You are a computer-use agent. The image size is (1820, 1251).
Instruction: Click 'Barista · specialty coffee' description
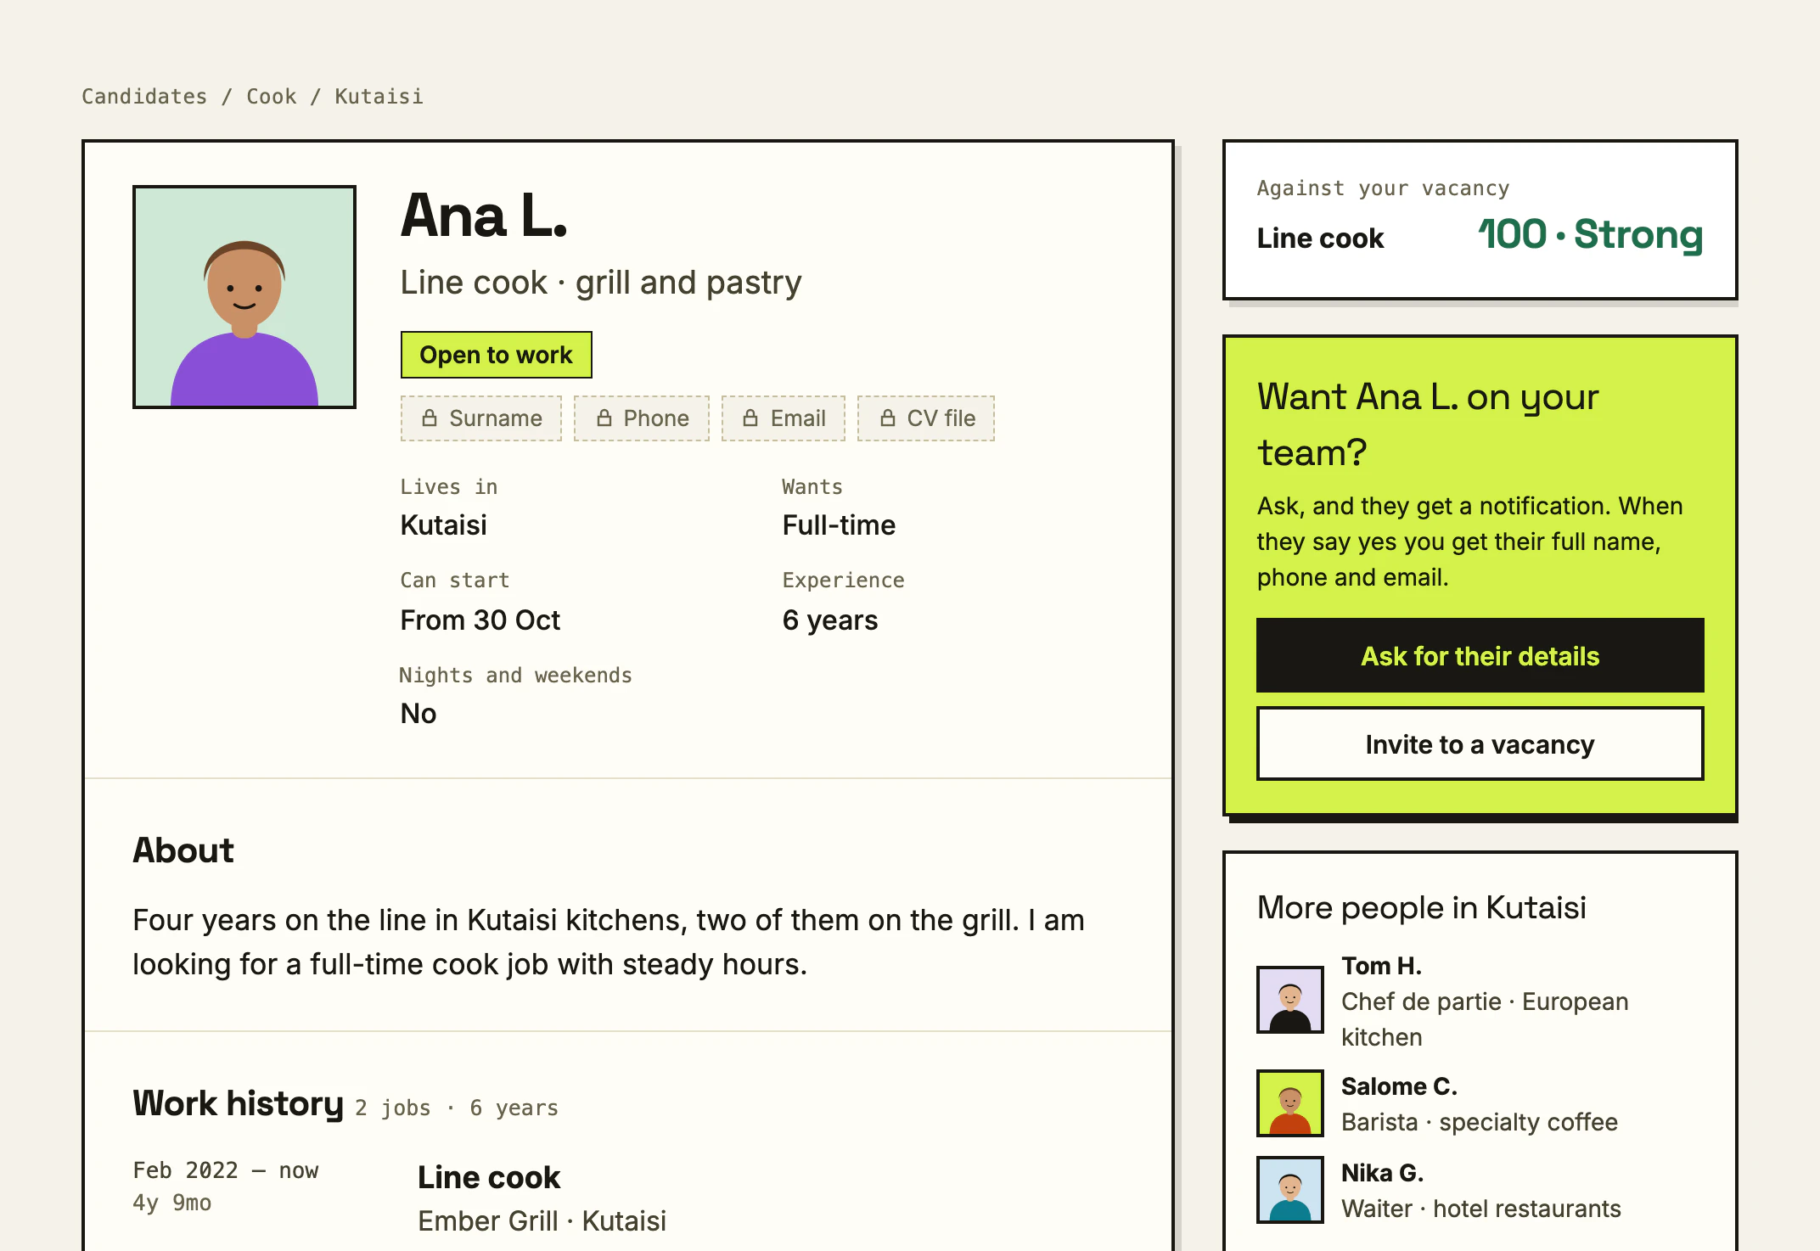1480,1122
